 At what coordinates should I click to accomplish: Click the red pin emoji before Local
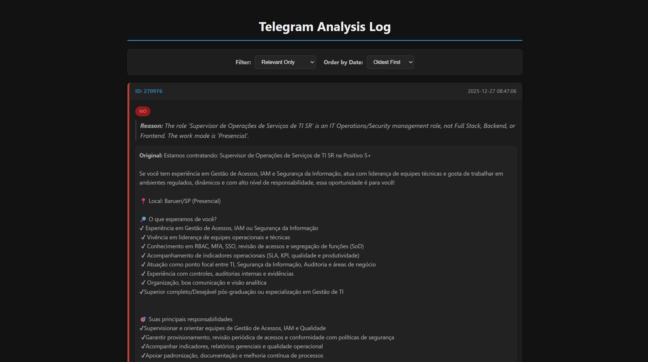tap(143, 201)
